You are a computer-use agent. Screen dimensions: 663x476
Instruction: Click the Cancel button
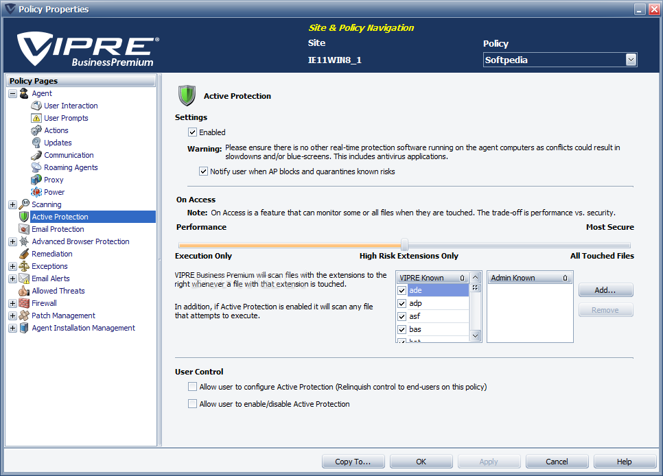coord(557,462)
